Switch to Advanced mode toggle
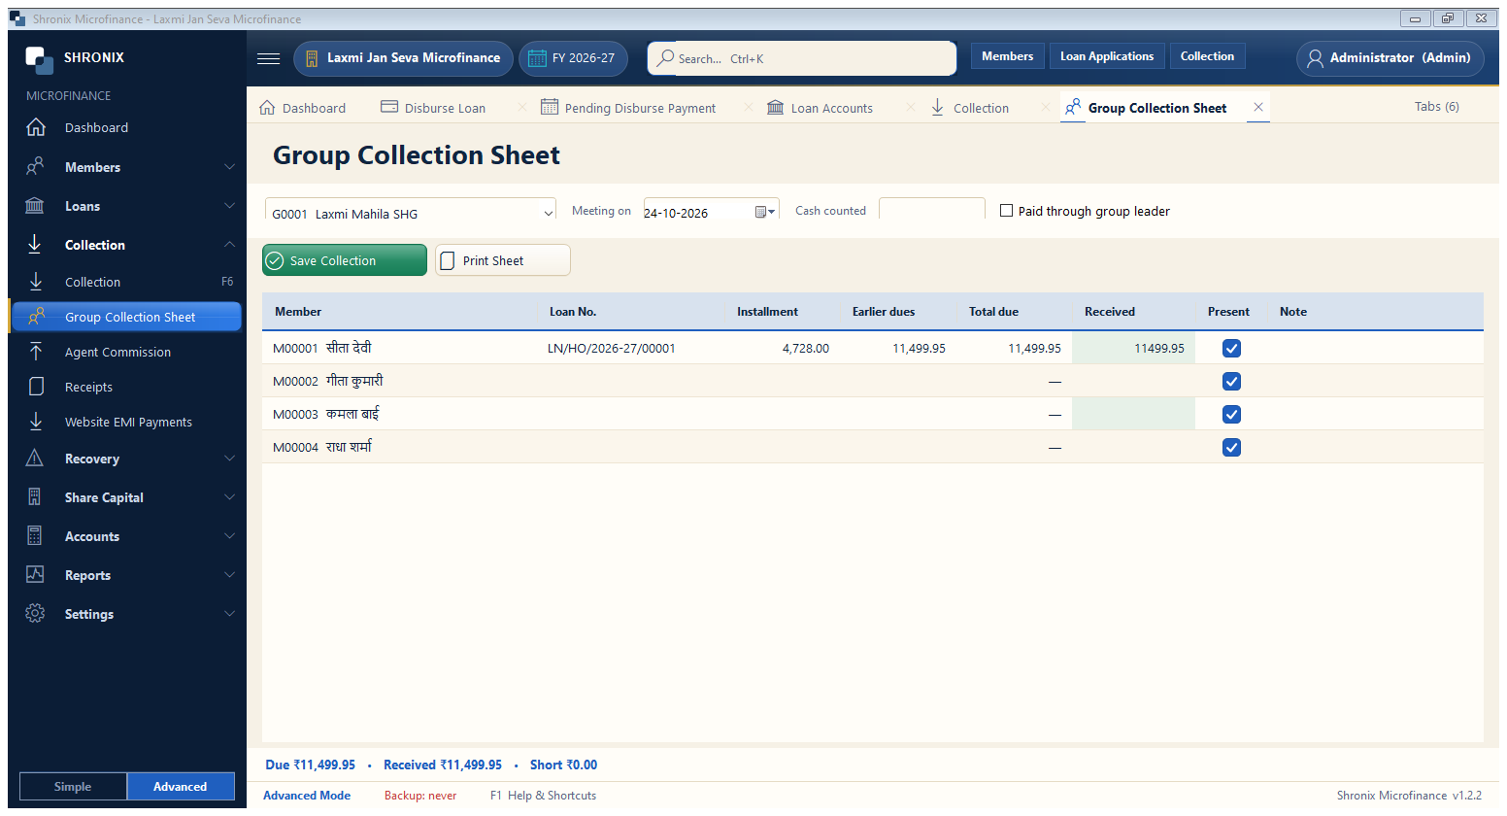Image resolution: width=1507 pixels, height=816 pixels. point(181,787)
